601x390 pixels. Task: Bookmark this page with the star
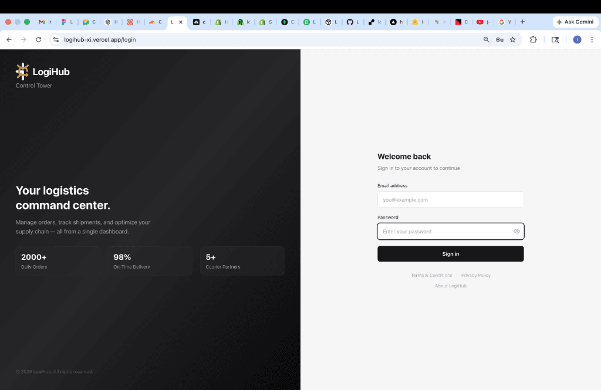513,39
